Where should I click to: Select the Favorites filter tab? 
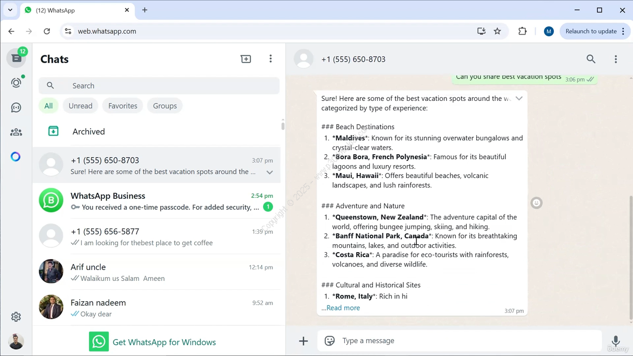click(123, 106)
